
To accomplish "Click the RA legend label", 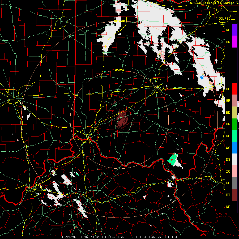I will [x=228, y=136].
